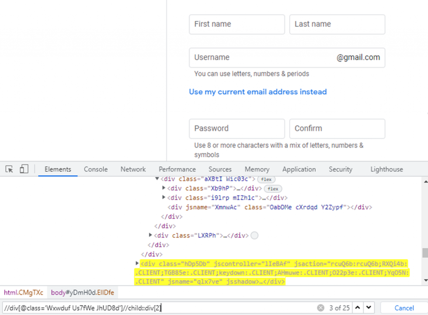428x315 pixels.
Task: Toggle the flex badge beside aXBtI Wic03c div
Action: tap(266, 179)
